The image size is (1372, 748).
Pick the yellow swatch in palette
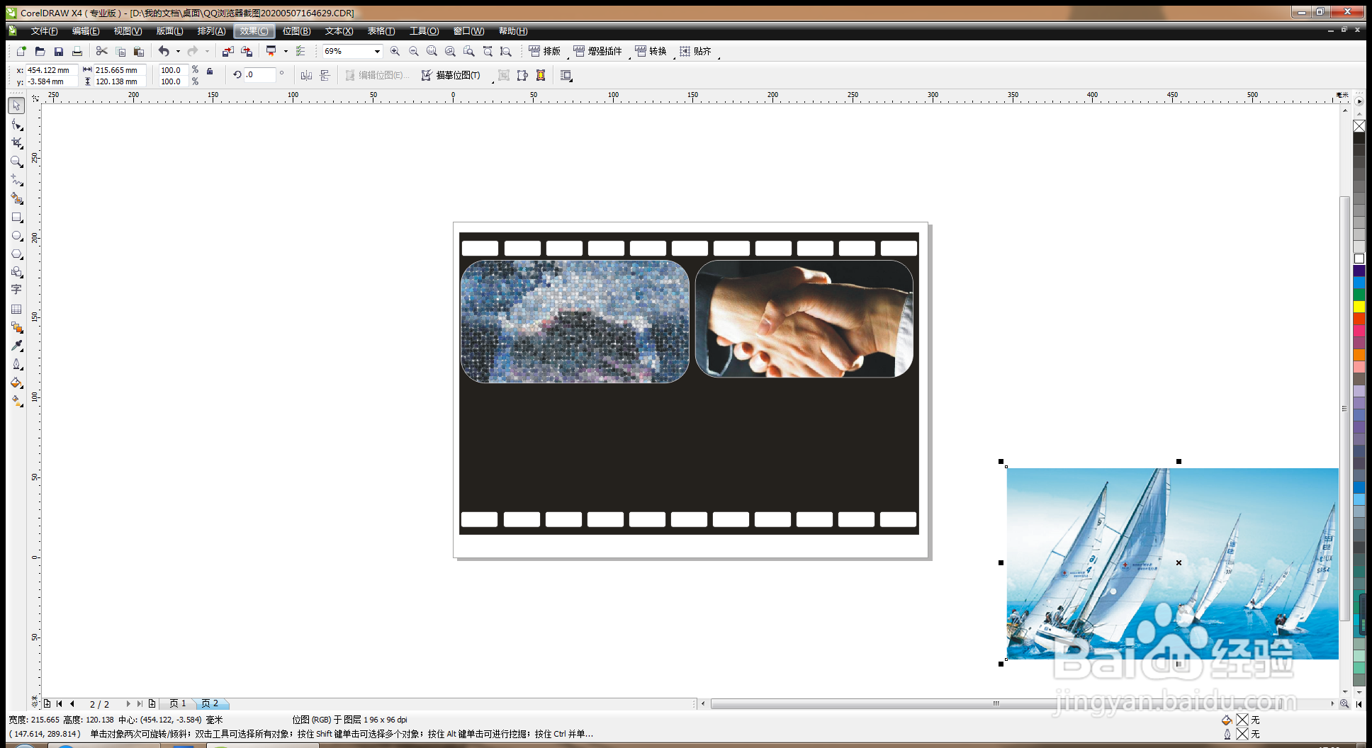(1359, 307)
